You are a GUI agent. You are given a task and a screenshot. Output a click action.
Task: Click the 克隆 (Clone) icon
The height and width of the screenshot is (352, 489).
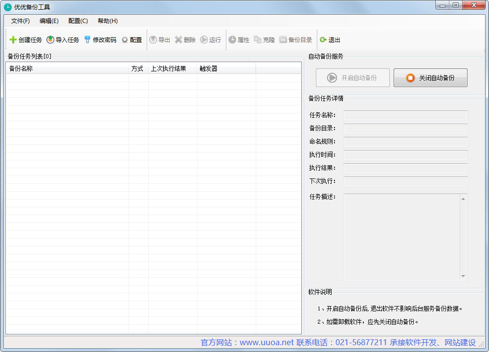[x=264, y=40]
